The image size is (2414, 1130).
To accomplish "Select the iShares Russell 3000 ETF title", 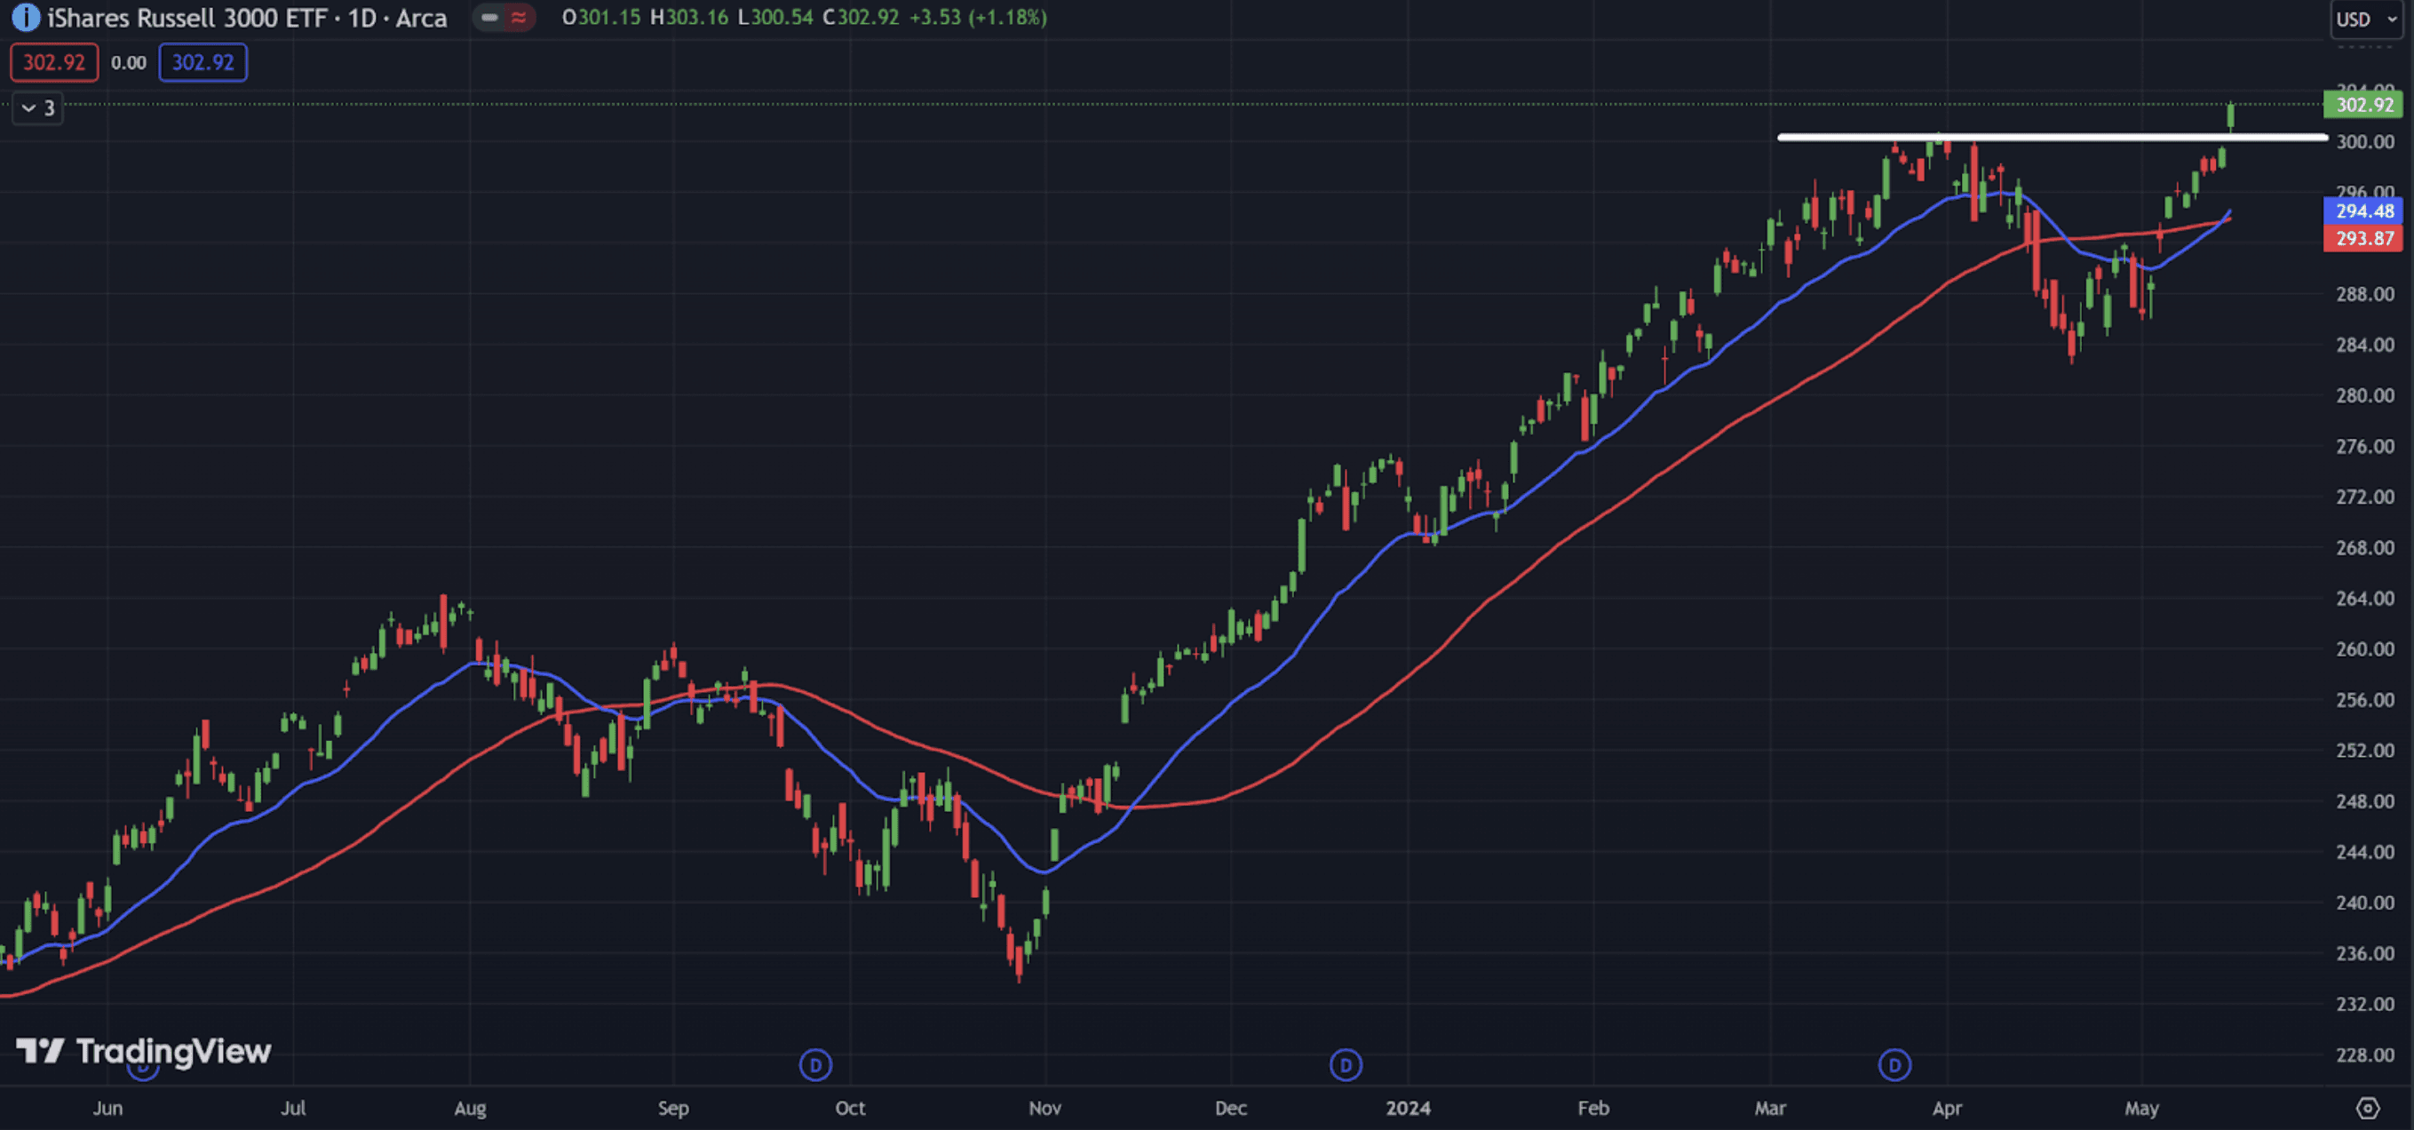I will click(x=187, y=18).
